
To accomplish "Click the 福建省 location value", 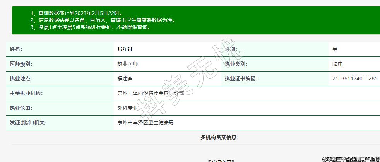I will coord(125,78).
